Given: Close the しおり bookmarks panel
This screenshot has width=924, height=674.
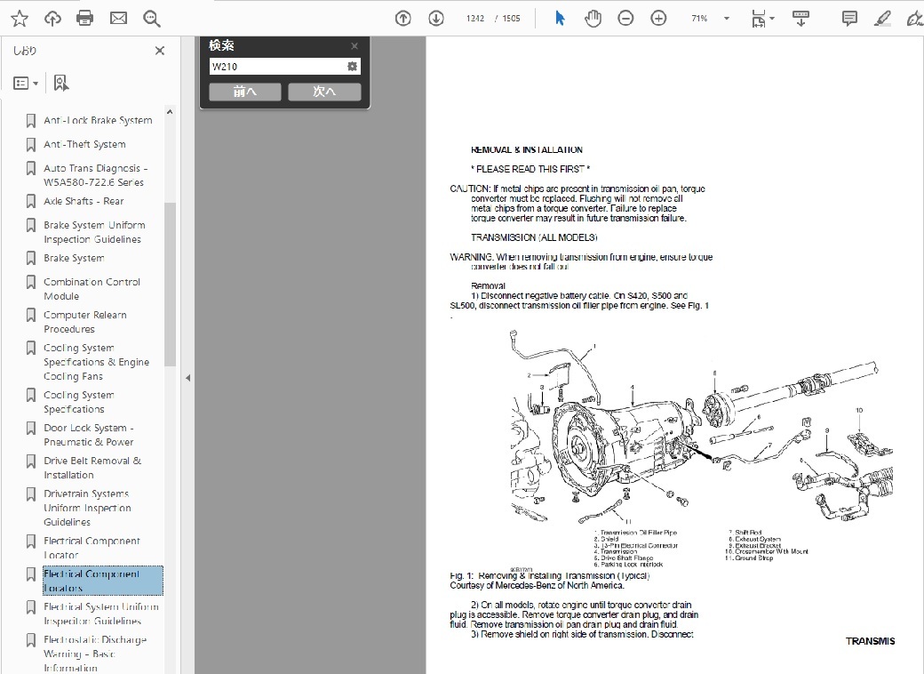Looking at the screenshot, I should 160,52.
